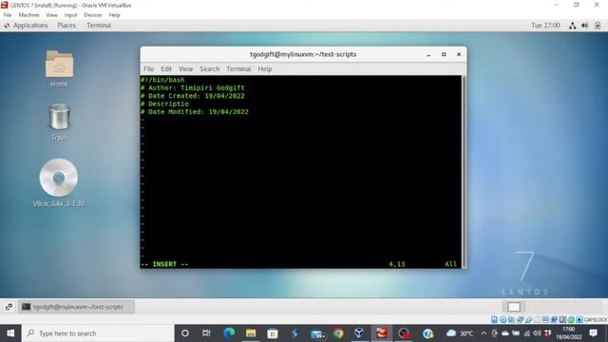This screenshot has width=608, height=342.
Task: Click the Windows search box
Action: [x=98, y=333]
